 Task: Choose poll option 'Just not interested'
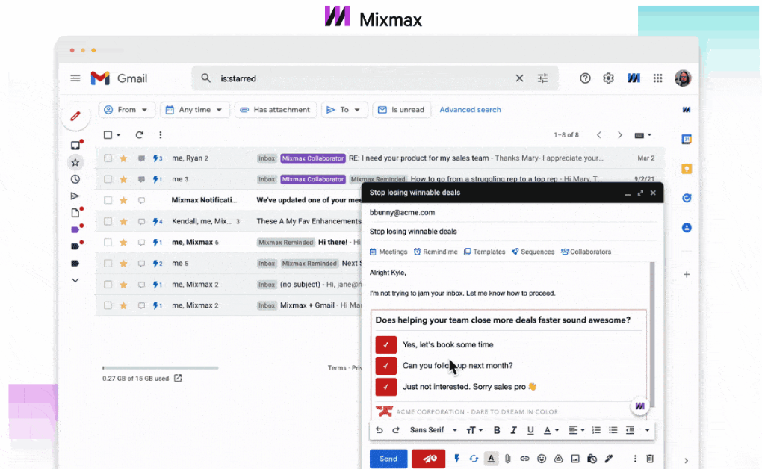[x=386, y=388]
